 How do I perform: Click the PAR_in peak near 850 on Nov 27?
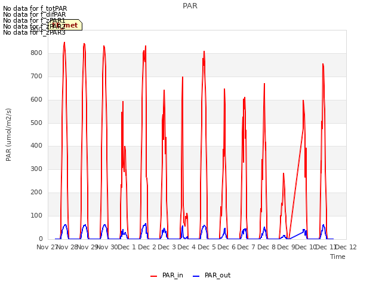[64, 42]
